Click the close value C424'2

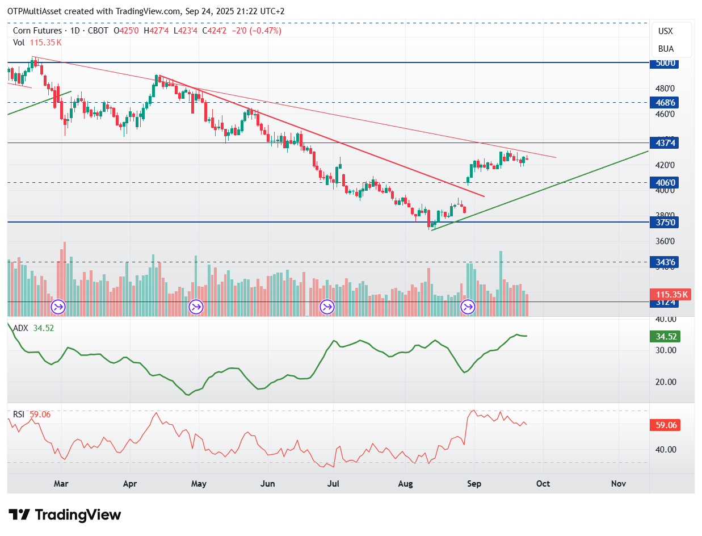pyautogui.click(x=215, y=31)
